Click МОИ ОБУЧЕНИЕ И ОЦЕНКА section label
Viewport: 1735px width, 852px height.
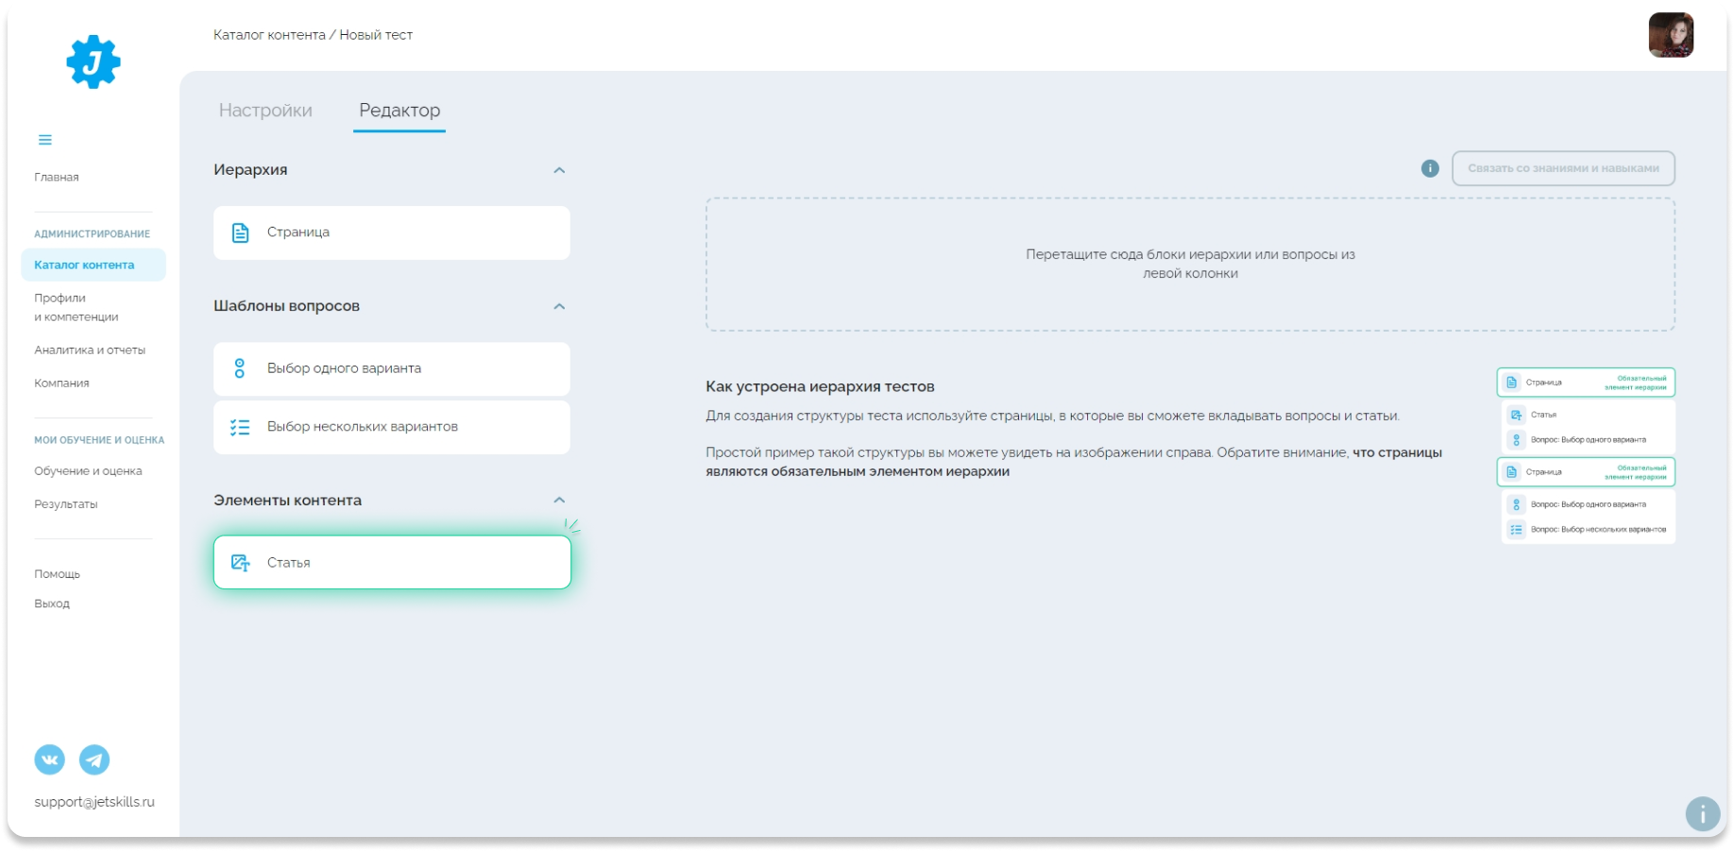click(x=99, y=440)
